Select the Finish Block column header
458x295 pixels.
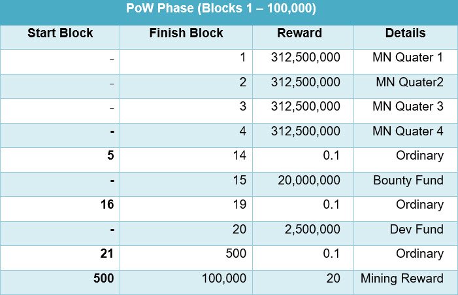click(186, 33)
